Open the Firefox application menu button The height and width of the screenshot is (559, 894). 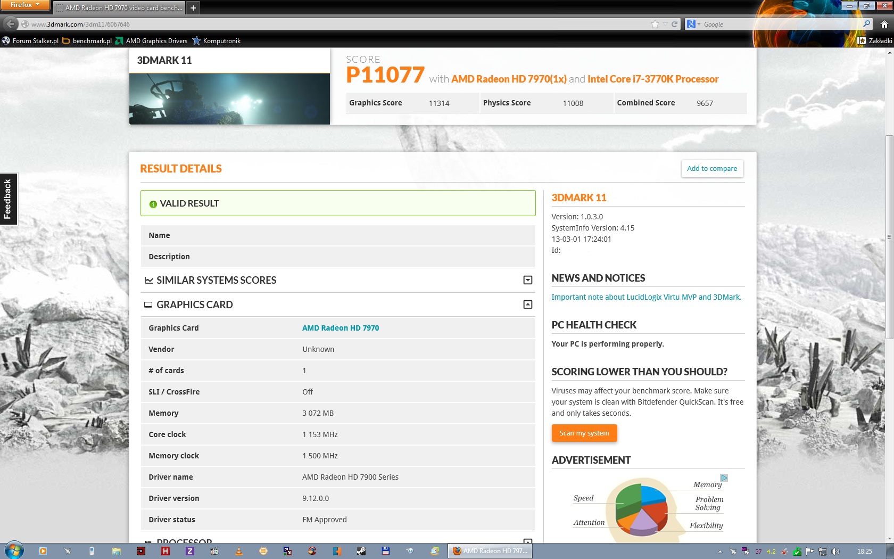[x=25, y=5]
